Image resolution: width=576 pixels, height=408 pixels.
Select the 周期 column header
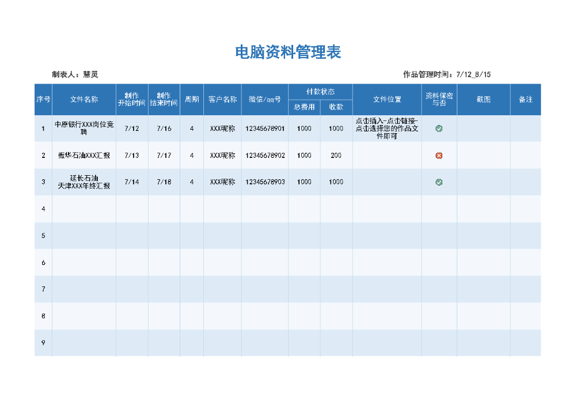tap(192, 99)
